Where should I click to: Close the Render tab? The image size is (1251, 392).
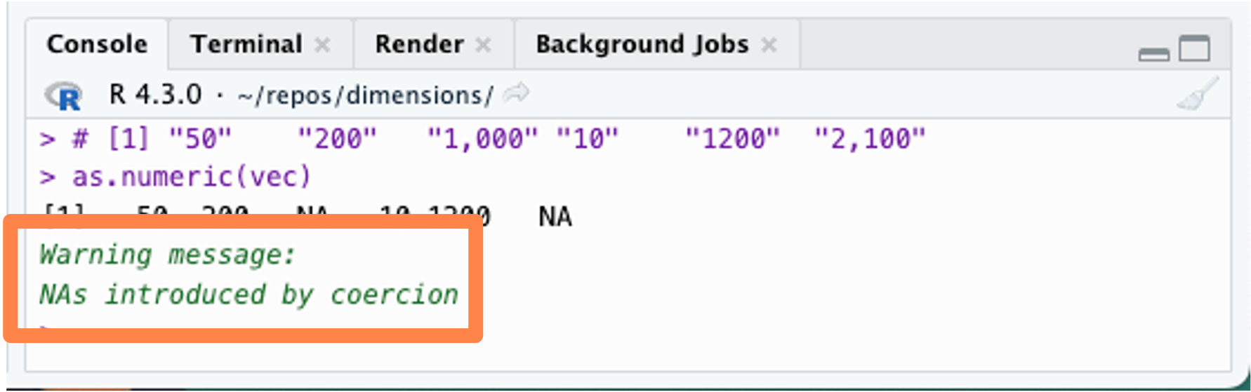point(483,46)
